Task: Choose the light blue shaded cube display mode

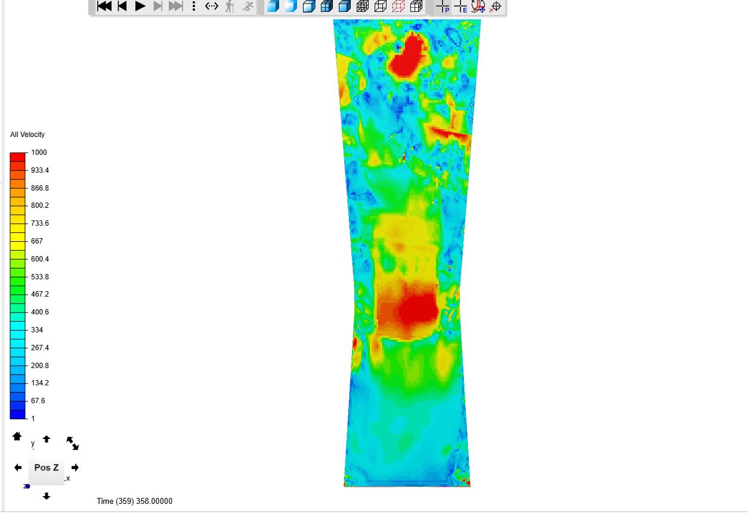Action: click(x=291, y=7)
